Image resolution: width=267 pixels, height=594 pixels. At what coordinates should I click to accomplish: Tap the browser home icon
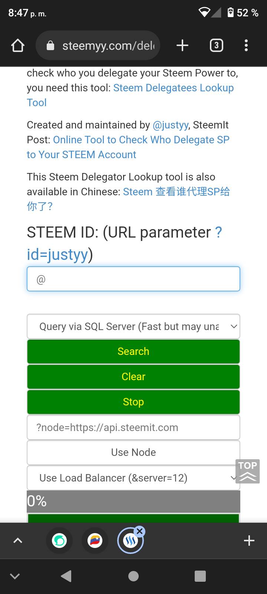pyautogui.click(x=18, y=46)
